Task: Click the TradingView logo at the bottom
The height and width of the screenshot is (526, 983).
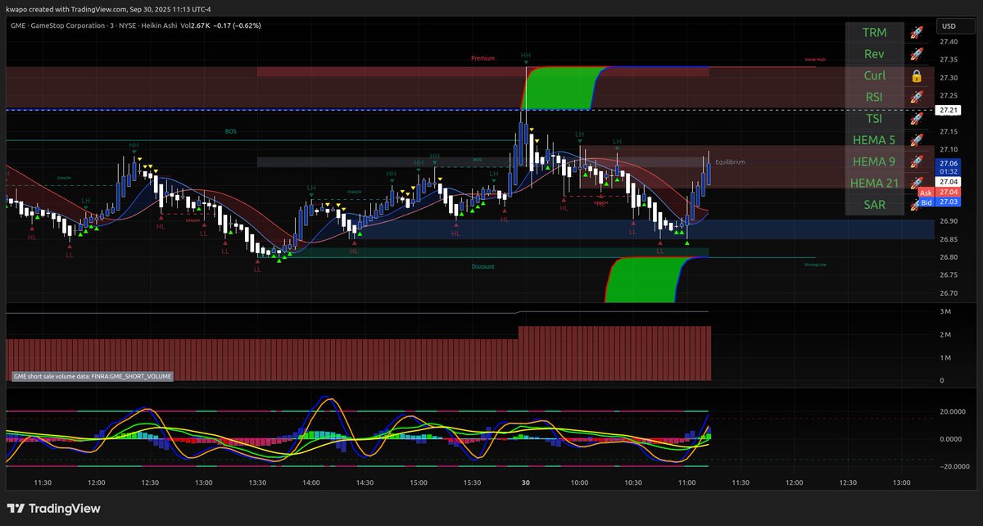Action: tap(54, 509)
